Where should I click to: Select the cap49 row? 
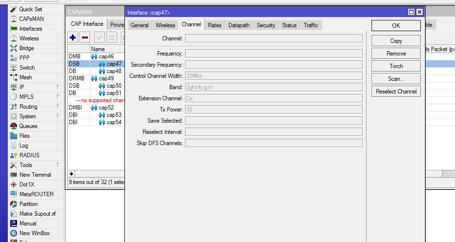click(96, 78)
